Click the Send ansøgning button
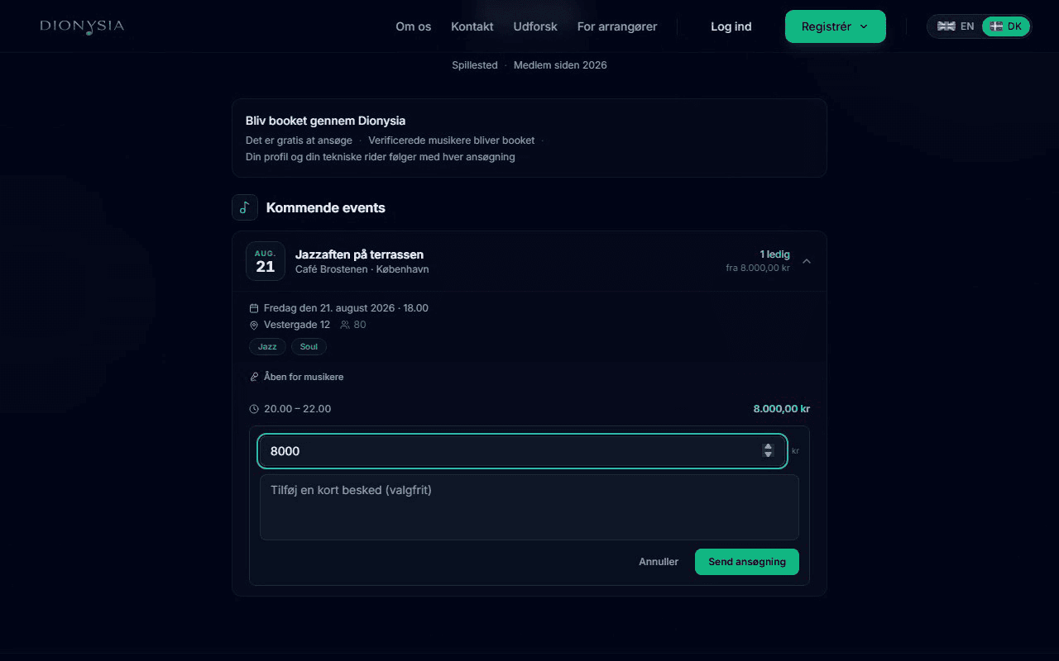The width and height of the screenshot is (1059, 661). coord(747,562)
